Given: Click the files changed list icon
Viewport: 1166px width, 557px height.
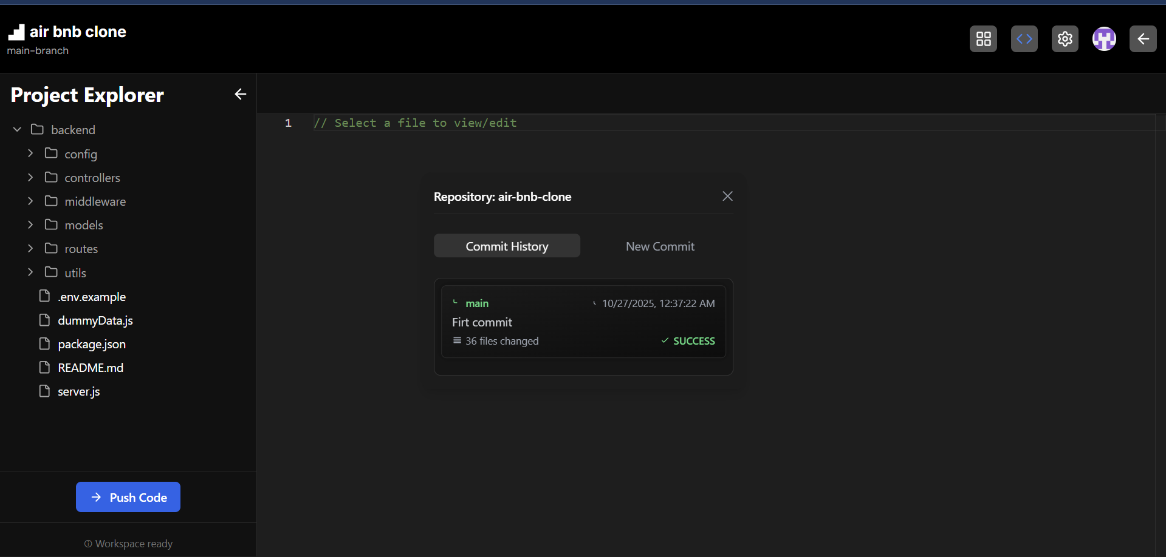Looking at the screenshot, I should coord(457,340).
